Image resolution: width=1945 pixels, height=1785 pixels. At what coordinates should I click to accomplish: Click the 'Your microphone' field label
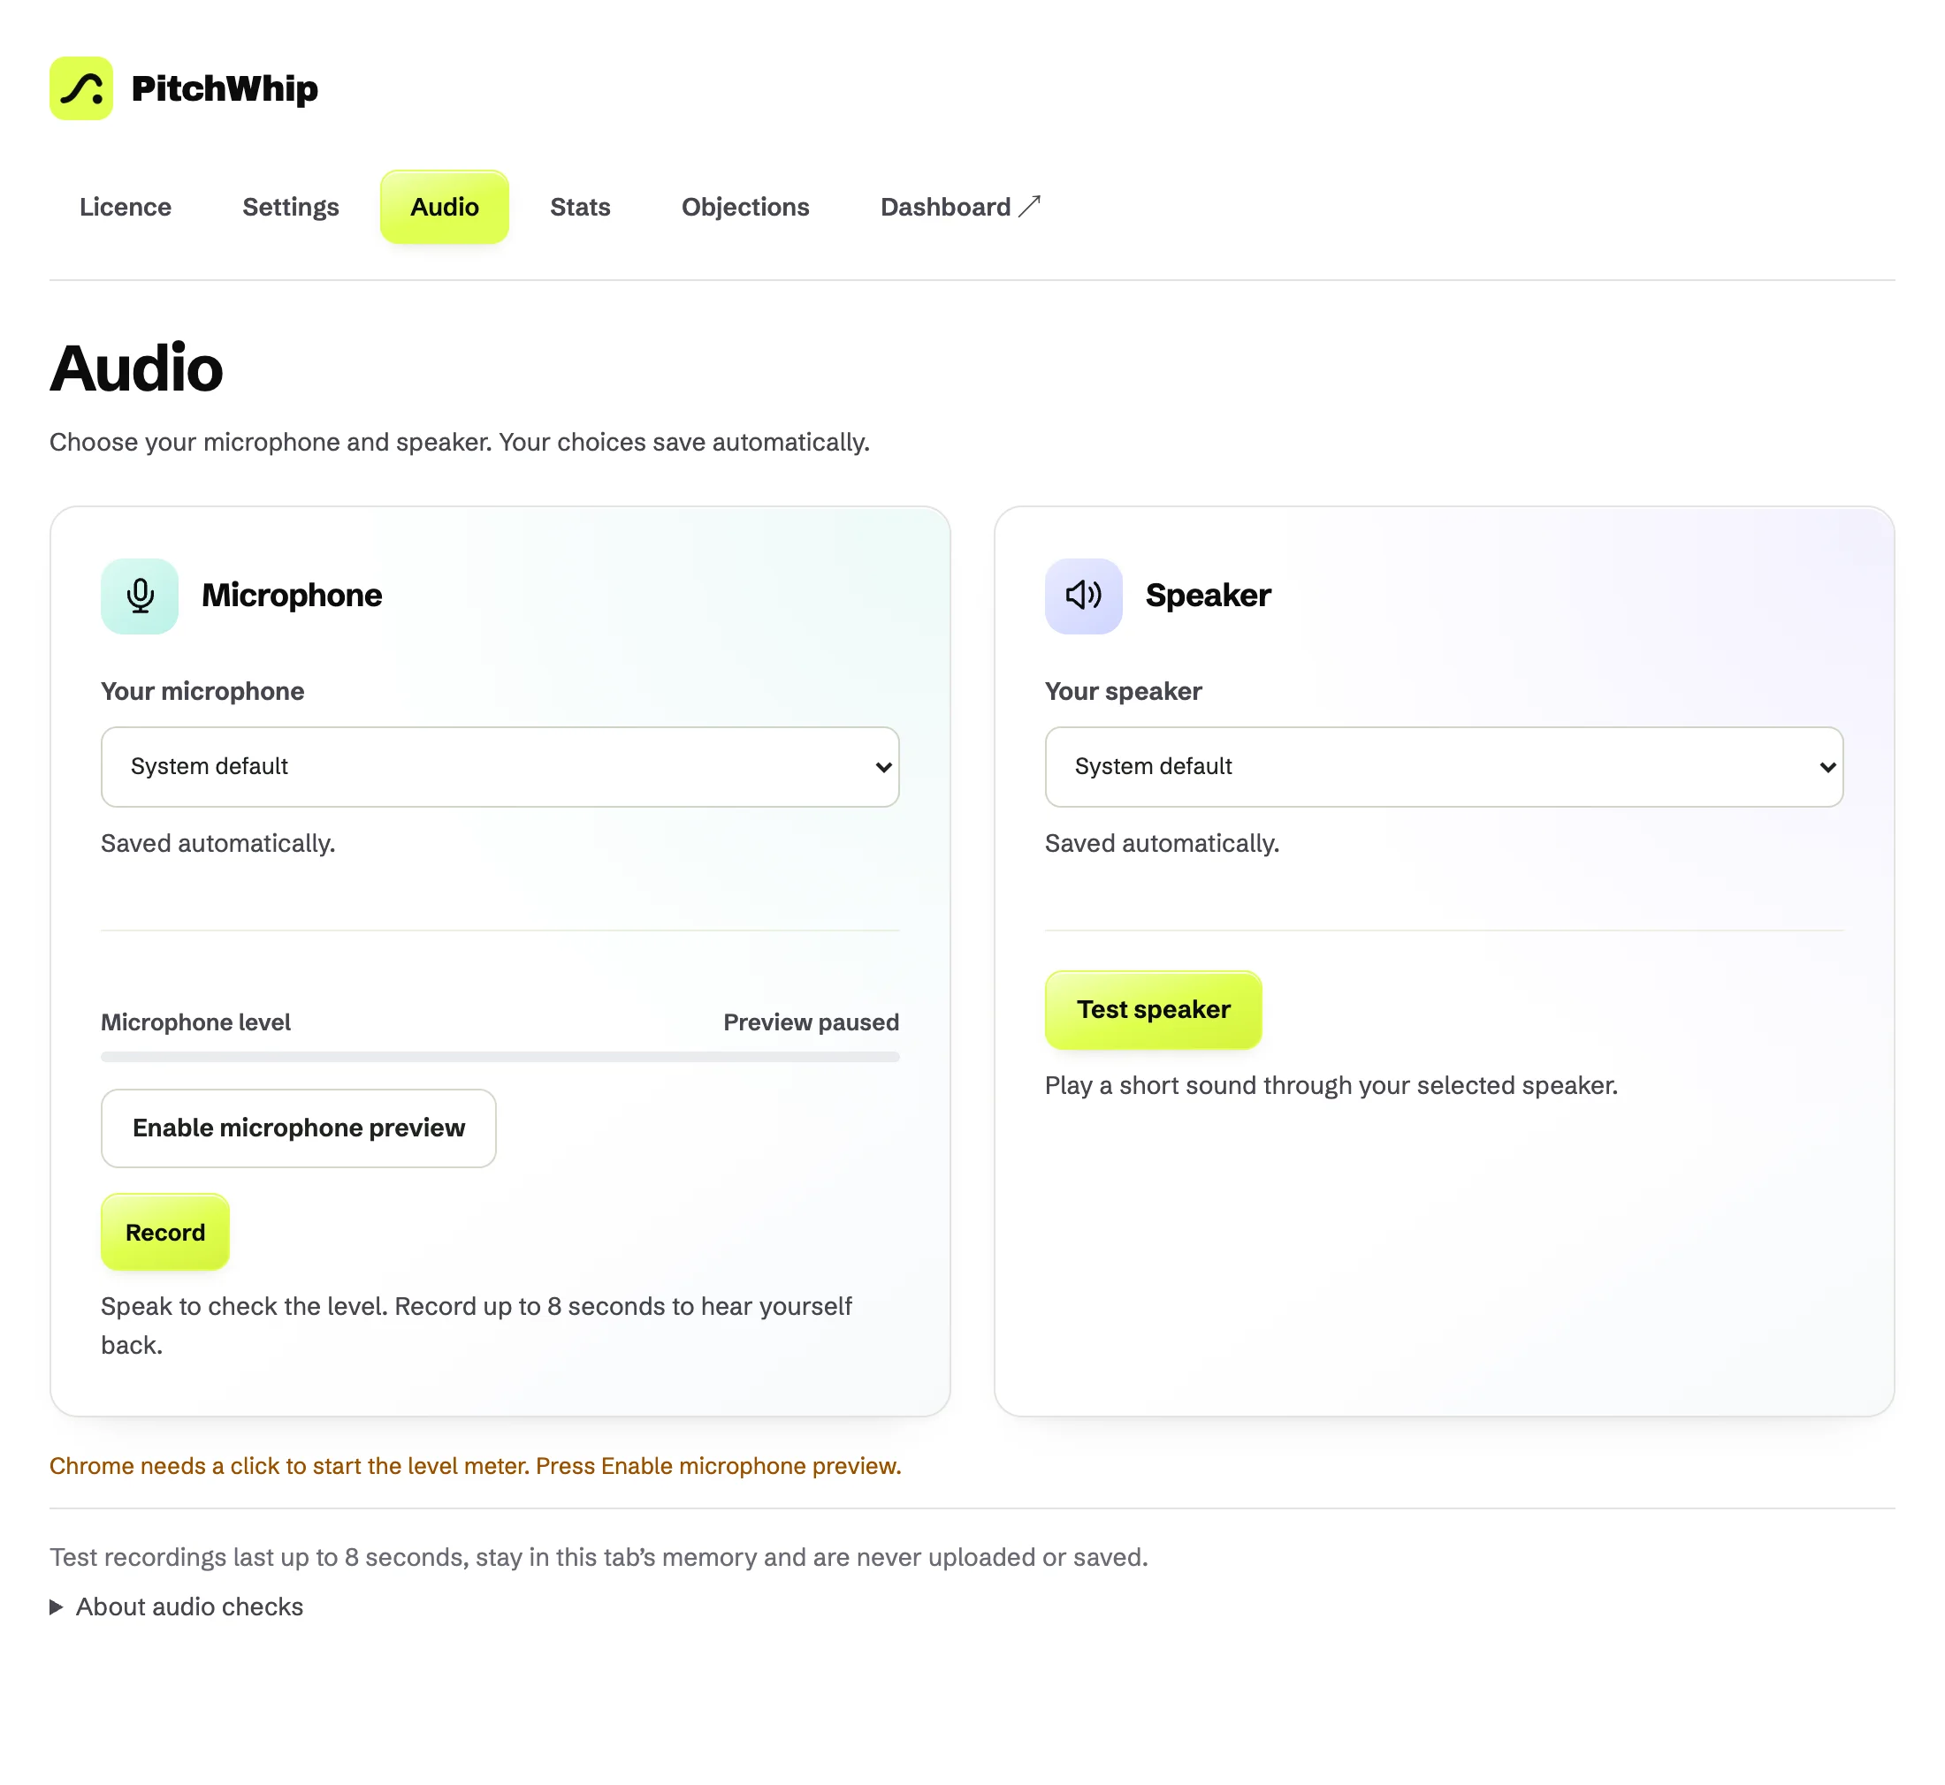[203, 692]
